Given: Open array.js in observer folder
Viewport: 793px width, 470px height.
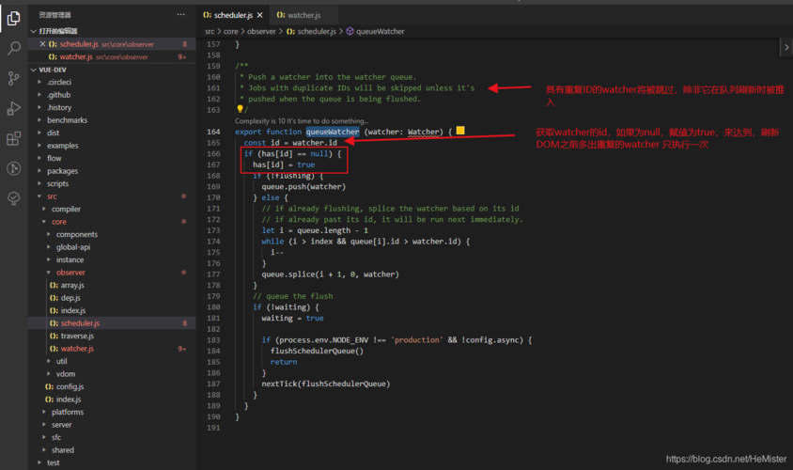Looking at the screenshot, I should click(72, 285).
